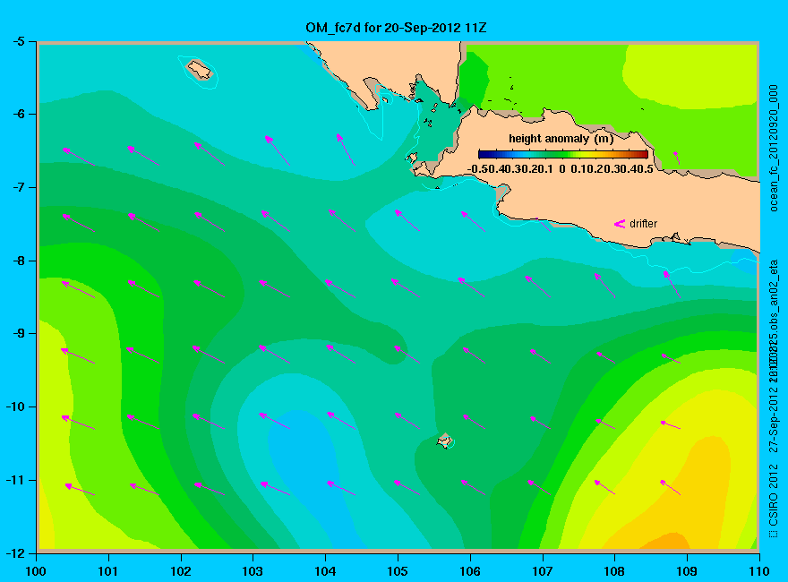The height and width of the screenshot is (582, 788).
Task: Click the y-axis label -7
Action: point(18,187)
